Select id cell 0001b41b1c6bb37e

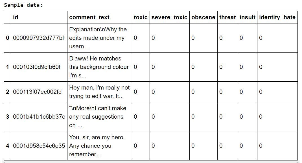(x=39, y=117)
